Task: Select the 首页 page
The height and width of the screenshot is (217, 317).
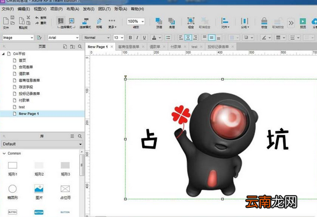Action: (22, 61)
